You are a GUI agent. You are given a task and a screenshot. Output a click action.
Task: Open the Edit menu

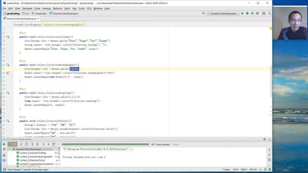point(11,9)
